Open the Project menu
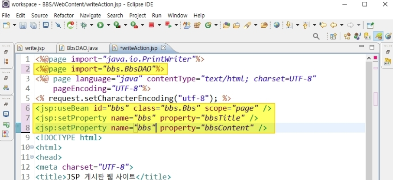Screen dimensions: 393x180 pyautogui.click(x=138, y=15)
